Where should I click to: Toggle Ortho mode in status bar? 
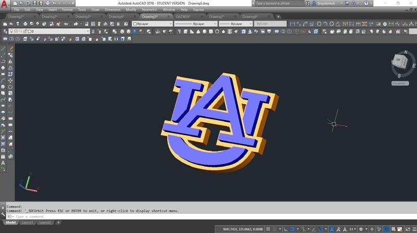pos(286,229)
